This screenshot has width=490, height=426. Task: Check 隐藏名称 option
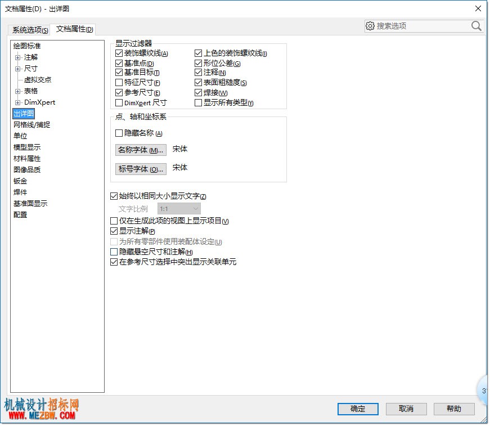119,133
